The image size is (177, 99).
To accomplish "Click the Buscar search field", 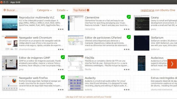I will [17, 10].
